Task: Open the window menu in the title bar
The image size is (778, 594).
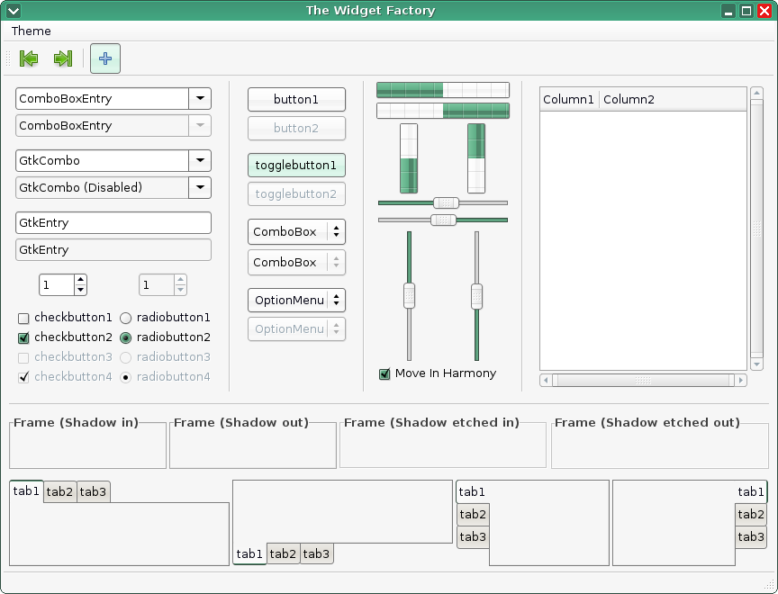Action: click(14, 11)
